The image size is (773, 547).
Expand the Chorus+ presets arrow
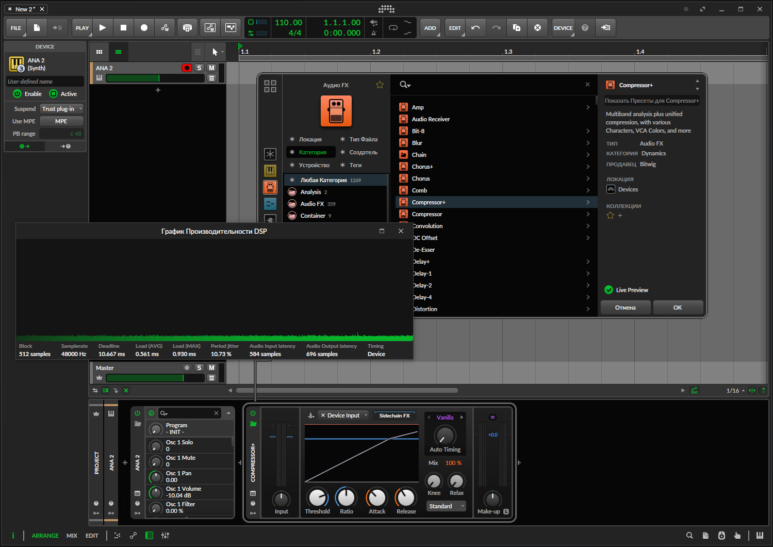pyautogui.click(x=588, y=167)
